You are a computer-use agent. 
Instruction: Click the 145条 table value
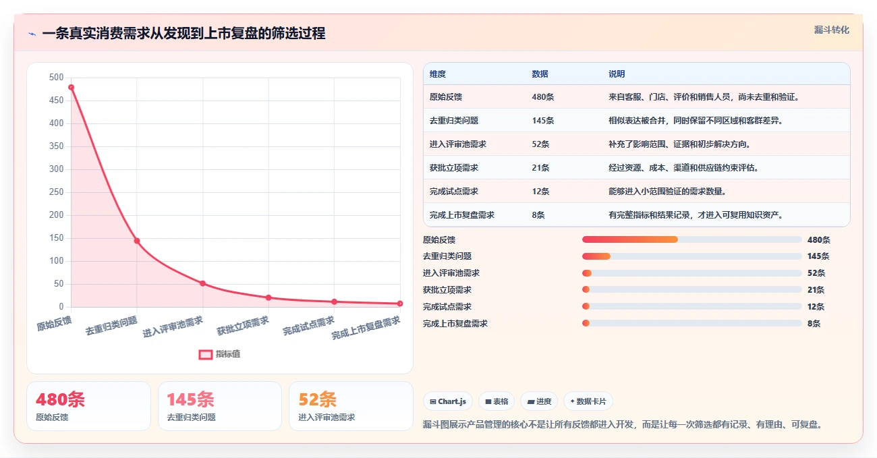click(543, 121)
